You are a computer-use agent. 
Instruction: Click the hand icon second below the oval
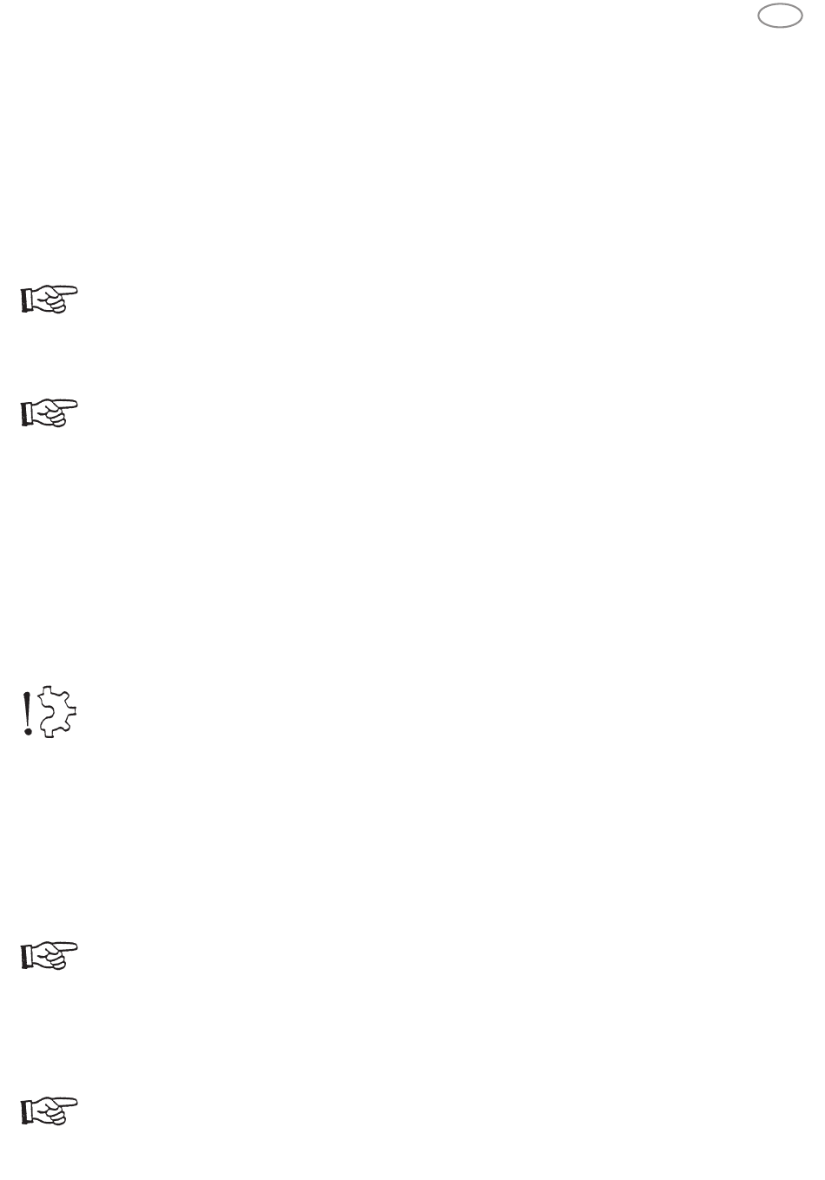pyautogui.click(x=49, y=413)
